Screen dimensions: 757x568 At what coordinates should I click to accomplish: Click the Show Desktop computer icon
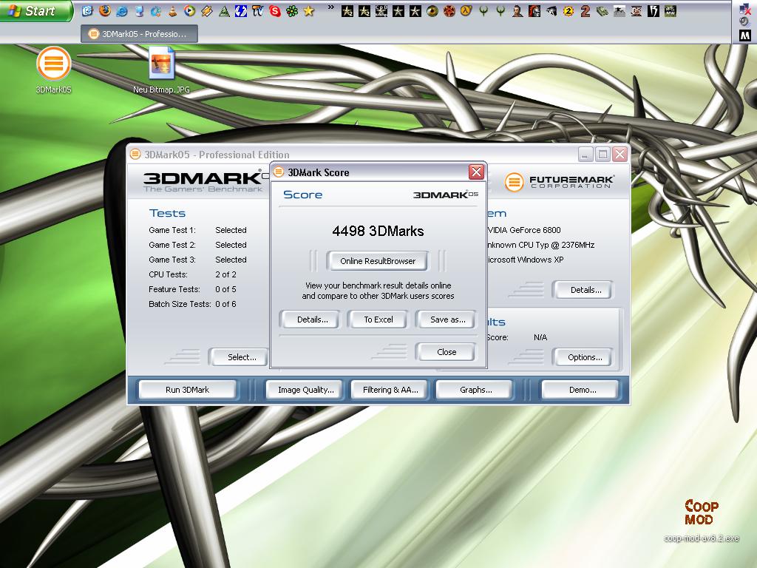pyautogui.click(x=139, y=10)
